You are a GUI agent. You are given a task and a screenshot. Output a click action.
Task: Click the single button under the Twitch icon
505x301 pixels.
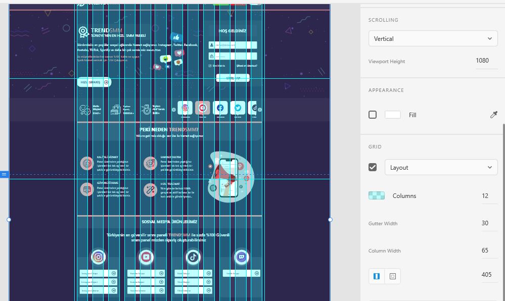(242, 273)
